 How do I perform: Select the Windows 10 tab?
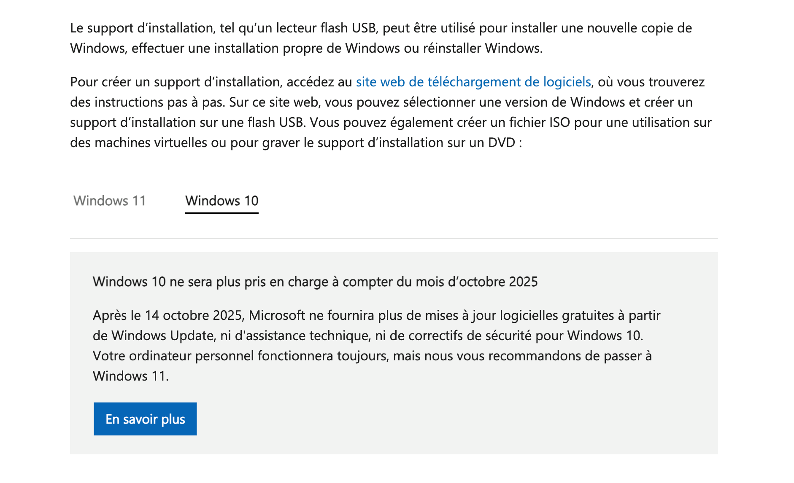click(x=222, y=201)
